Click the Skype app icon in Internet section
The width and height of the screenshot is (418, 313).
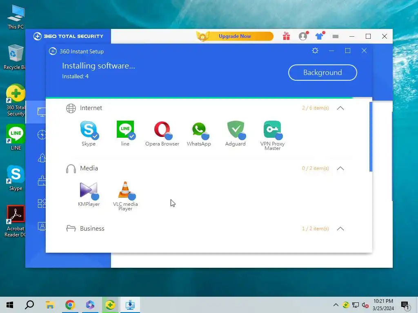[89, 130]
